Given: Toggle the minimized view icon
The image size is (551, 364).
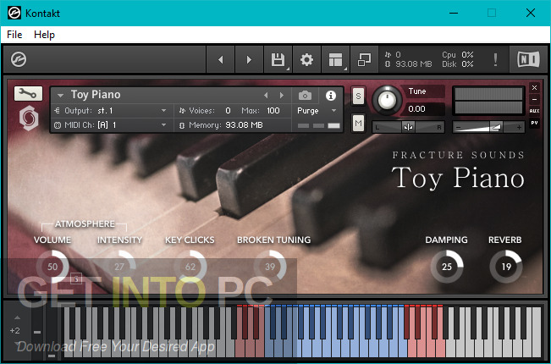Looking at the screenshot, I should pyautogui.click(x=364, y=60).
